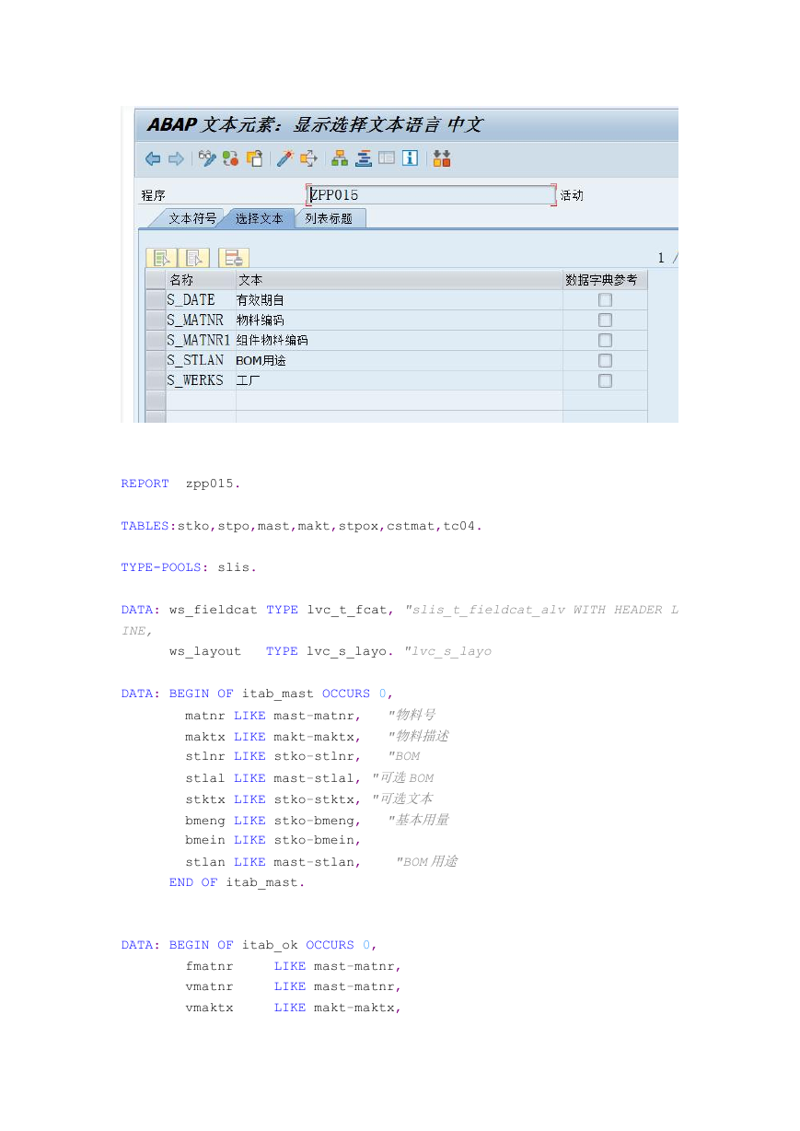Click the 工厂 text cell
This screenshot has width=800, height=1131.
(400, 381)
